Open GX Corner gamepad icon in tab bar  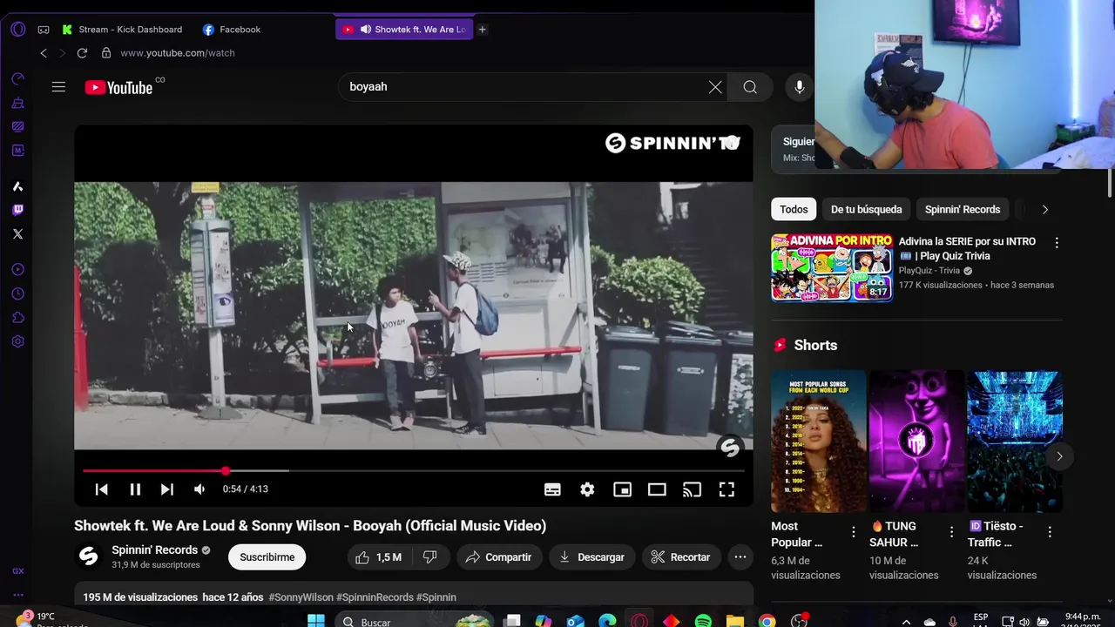click(43, 30)
